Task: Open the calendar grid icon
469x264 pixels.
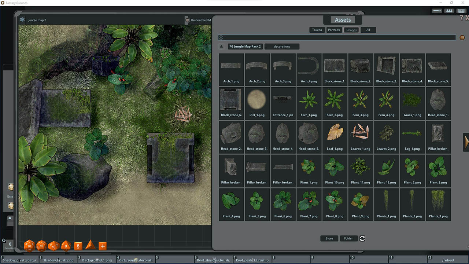Action: 461,11
